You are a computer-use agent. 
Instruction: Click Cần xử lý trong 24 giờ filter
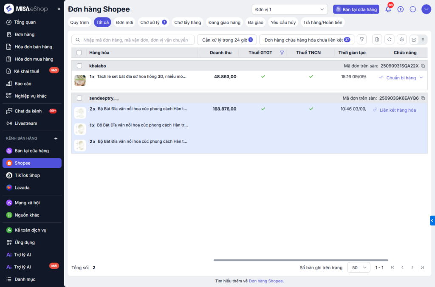227,40
